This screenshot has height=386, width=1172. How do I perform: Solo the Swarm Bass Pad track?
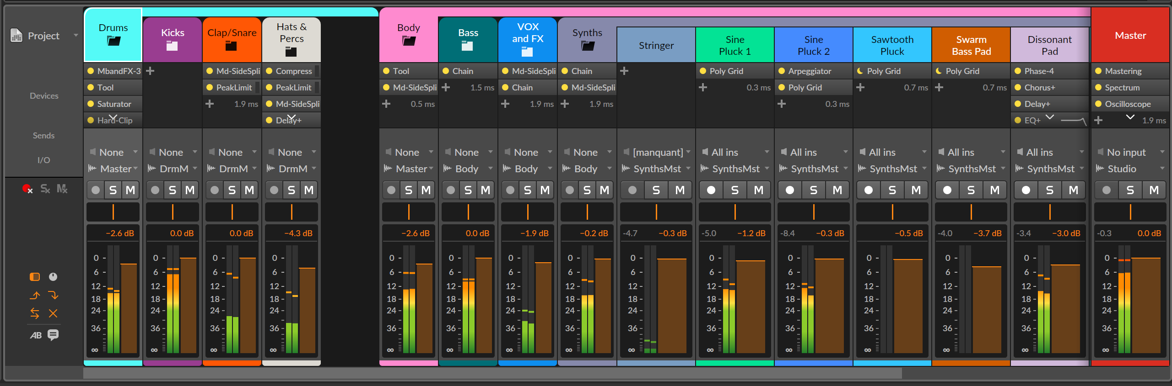[x=971, y=190]
